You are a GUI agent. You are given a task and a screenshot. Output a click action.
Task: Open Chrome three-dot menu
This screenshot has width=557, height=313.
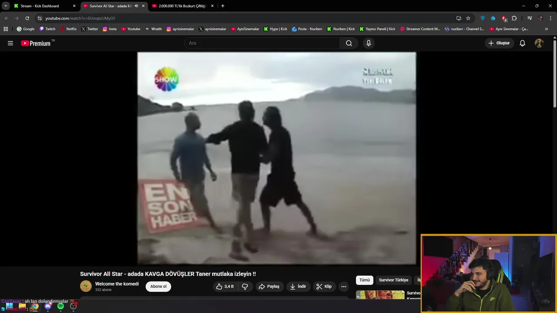(x=550, y=18)
